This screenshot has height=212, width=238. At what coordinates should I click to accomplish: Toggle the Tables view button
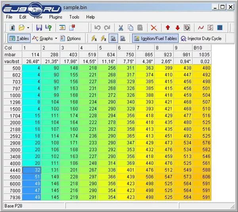tap(19, 38)
